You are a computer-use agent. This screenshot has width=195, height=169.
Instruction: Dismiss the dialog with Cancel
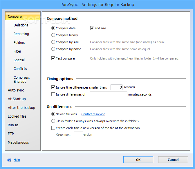click(173, 160)
